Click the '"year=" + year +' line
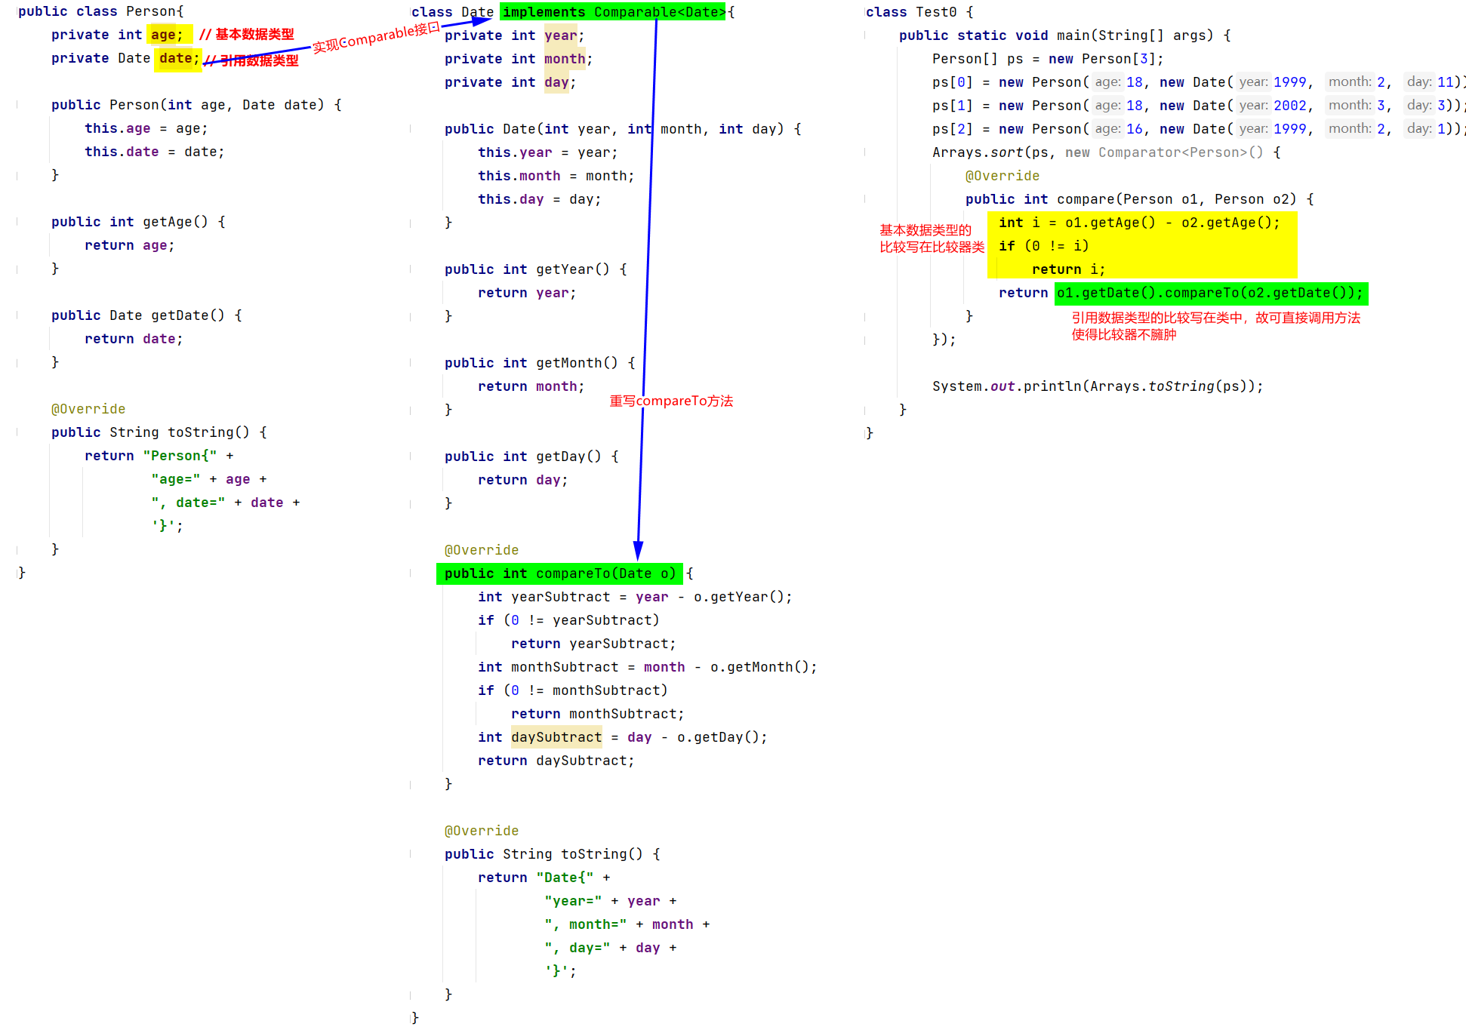The image size is (1466, 1030). (611, 901)
